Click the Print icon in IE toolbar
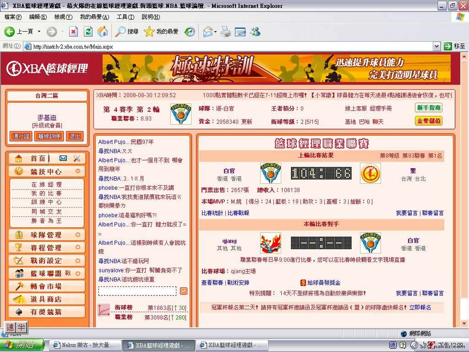Viewport: 469px width, 352px height. point(225,32)
